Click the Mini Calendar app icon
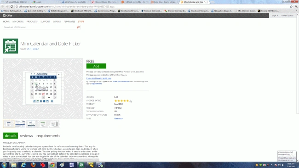This screenshot has width=299, height=168. click(11, 46)
